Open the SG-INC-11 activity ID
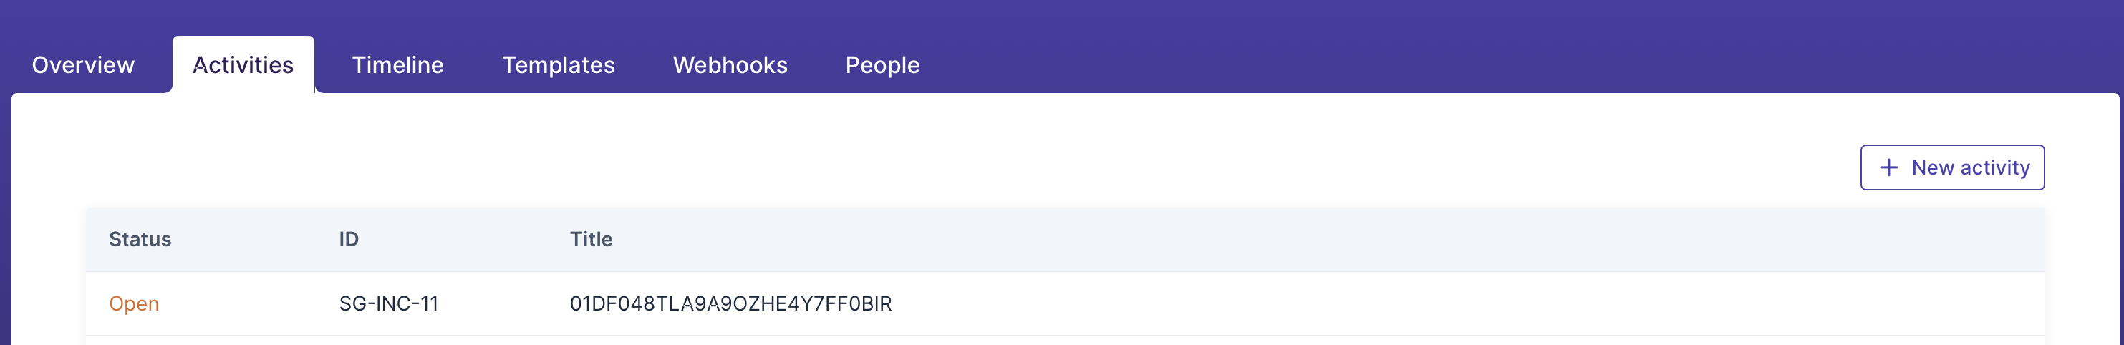 point(388,303)
